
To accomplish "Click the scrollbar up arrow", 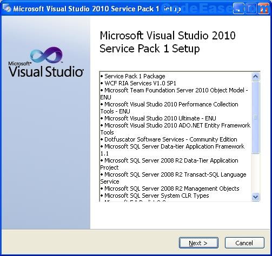I will [255, 77].
